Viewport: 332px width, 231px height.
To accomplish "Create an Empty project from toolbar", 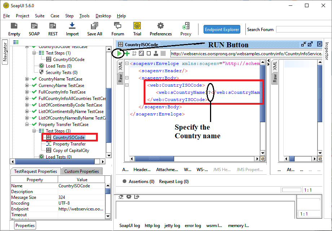I will (x=14, y=29).
